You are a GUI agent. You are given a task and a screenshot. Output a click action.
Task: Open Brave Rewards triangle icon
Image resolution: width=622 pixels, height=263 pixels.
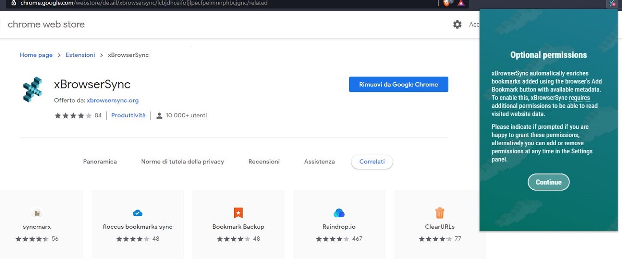(x=461, y=3)
